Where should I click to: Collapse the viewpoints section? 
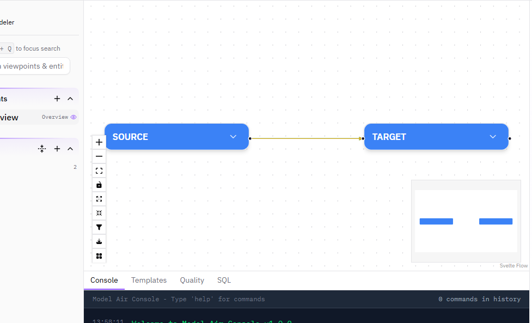[x=70, y=99]
